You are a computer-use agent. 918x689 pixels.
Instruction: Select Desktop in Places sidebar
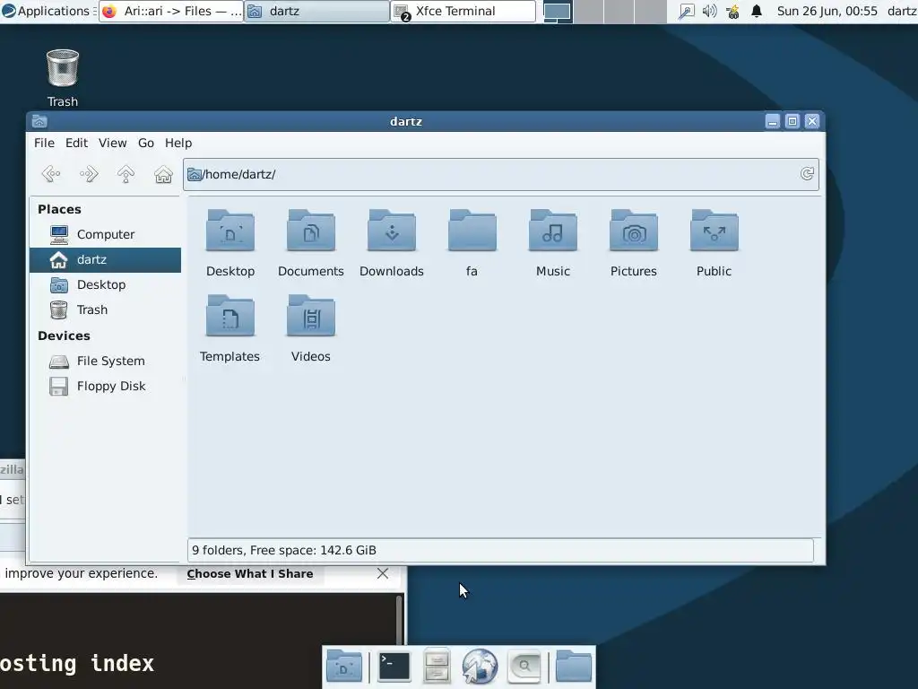(106, 284)
